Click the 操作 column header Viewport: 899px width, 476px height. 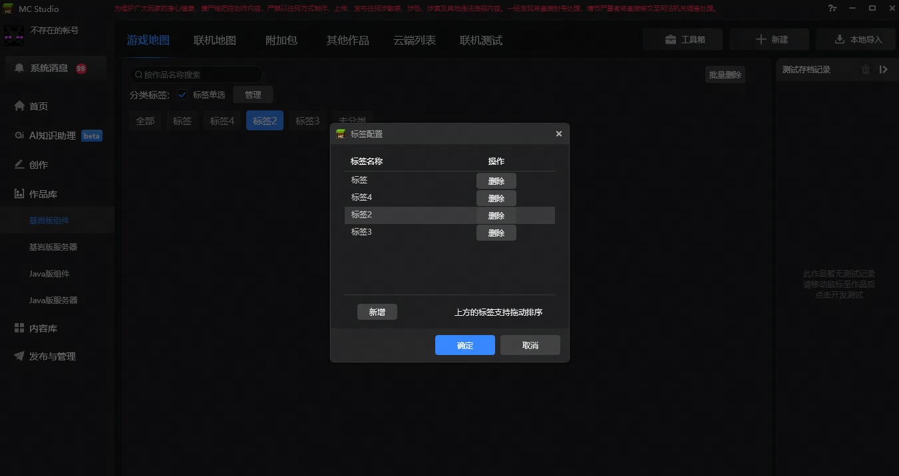point(496,161)
